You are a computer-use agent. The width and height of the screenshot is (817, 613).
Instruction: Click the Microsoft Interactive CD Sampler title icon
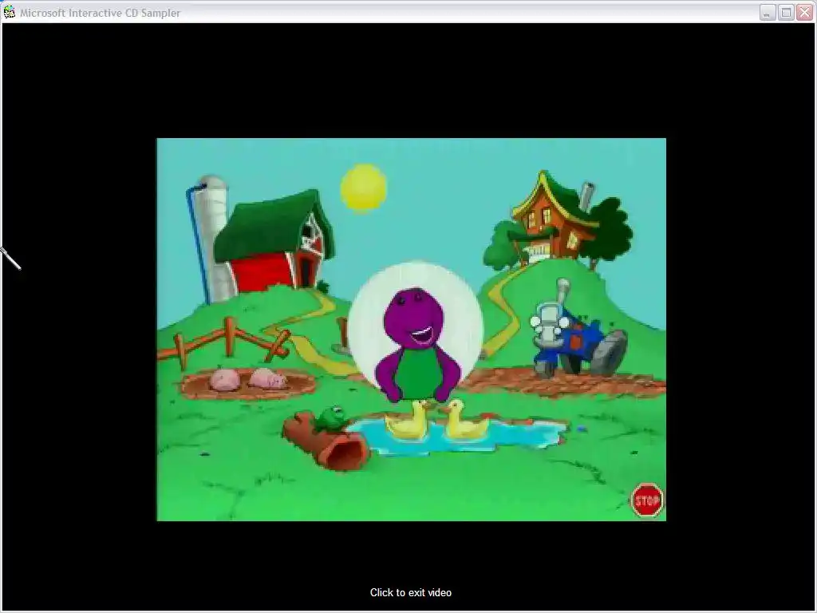coord(10,12)
